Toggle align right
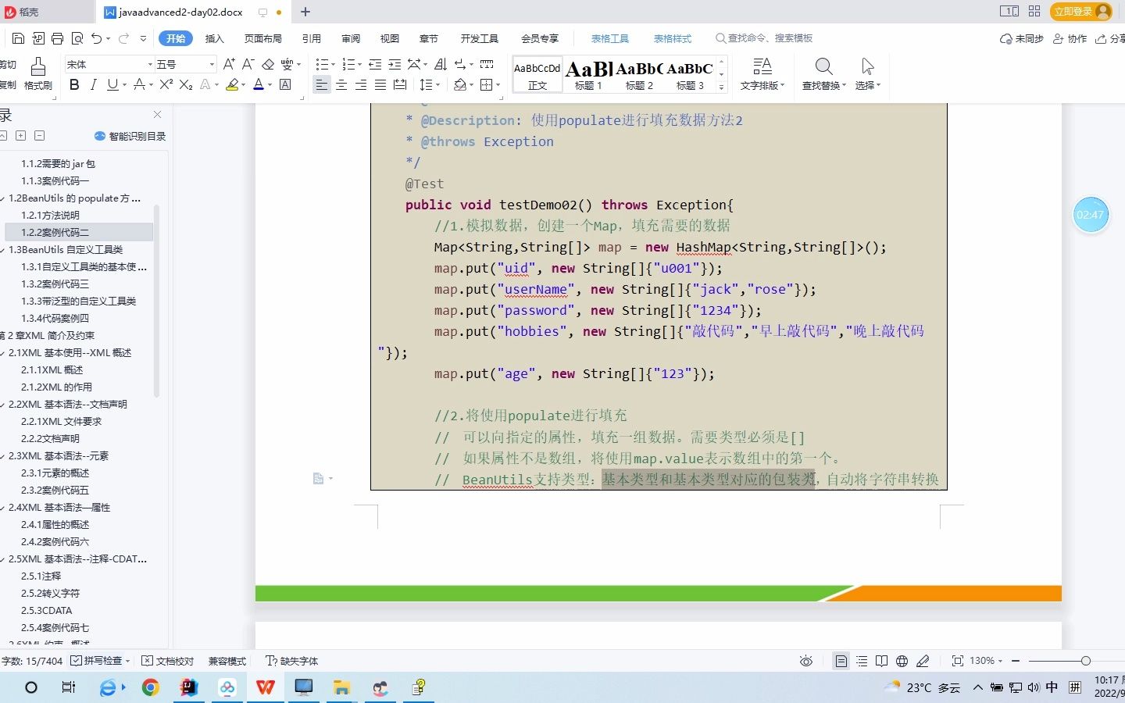 (x=361, y=84)
